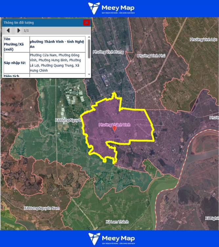The image size is (219, 247).
Task: Click the scrollbar down arrow in panel
Action: coord(89,75)
